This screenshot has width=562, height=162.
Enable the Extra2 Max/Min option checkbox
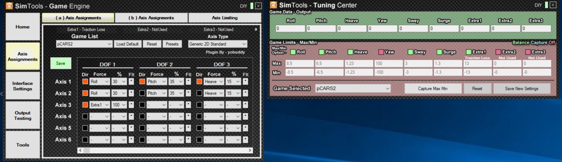(498, 52)
